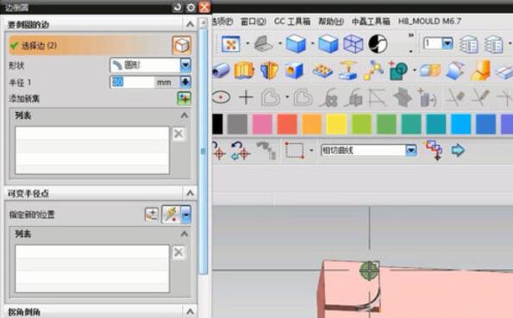Pick the yellow color swatch
The height and width of the screenshot is (318, 513).
click(x=336, y=124)
